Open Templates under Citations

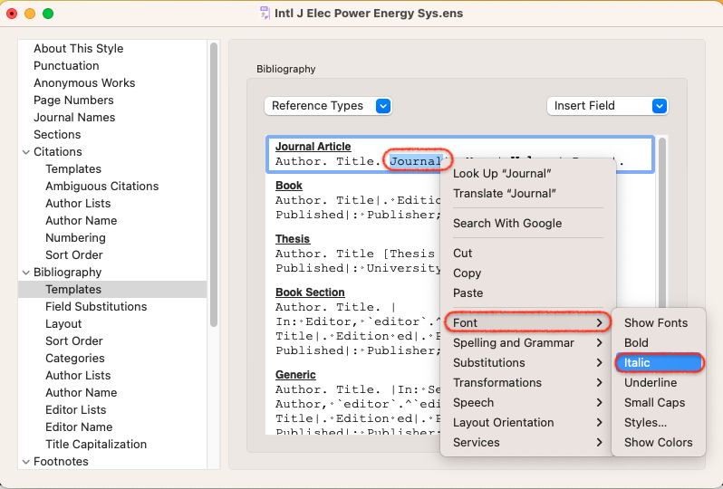73,169
